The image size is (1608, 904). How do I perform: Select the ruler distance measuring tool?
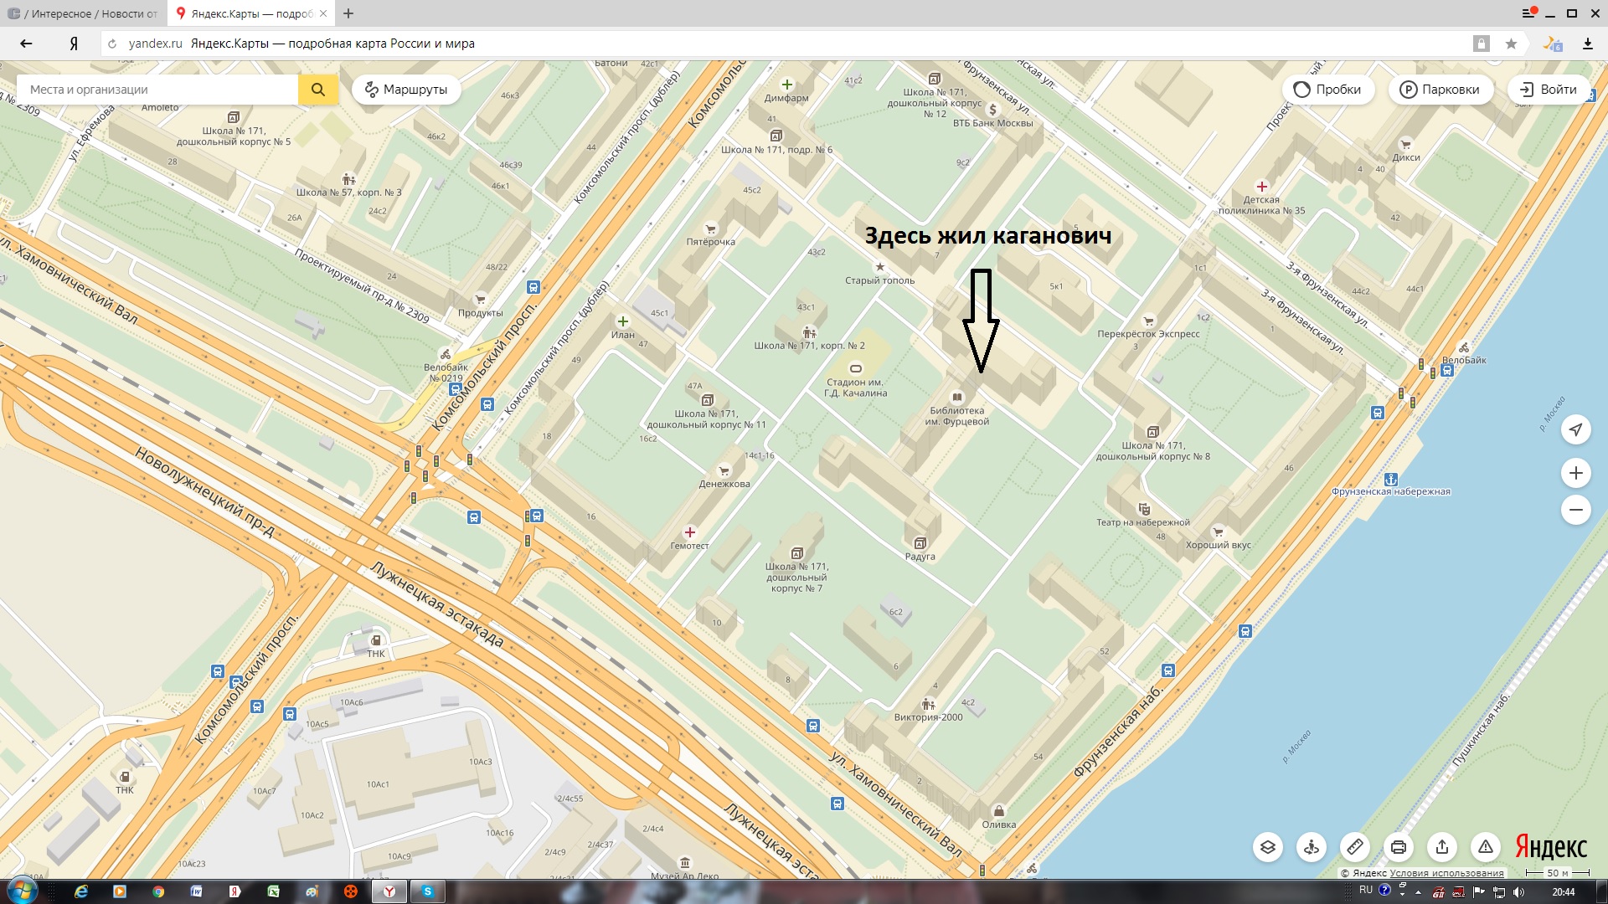(1355, 847)
